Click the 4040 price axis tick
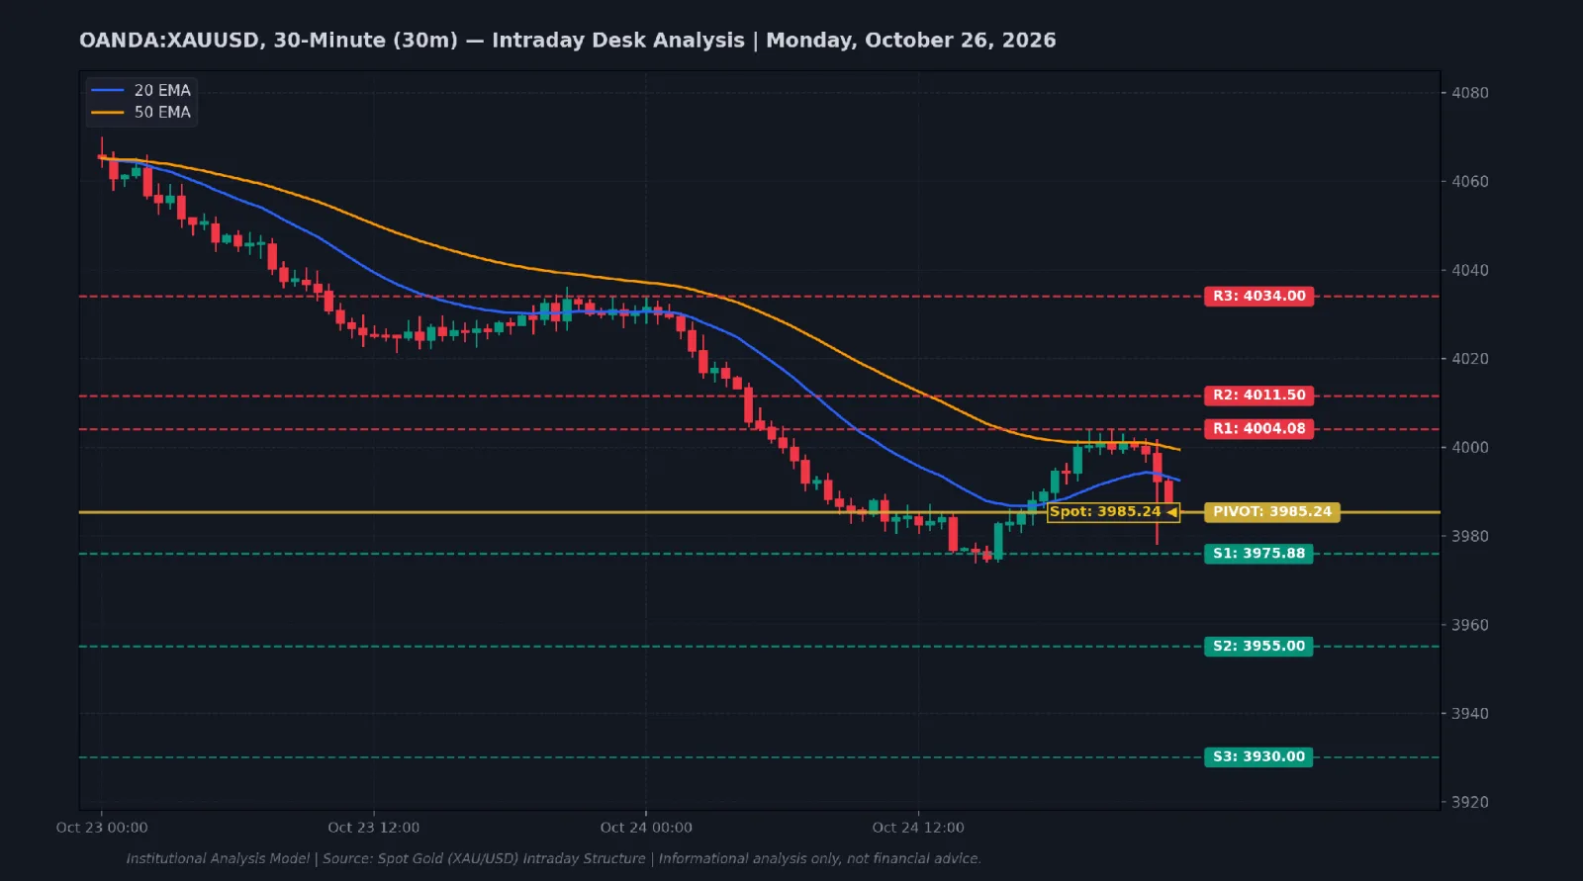Screen dimensions: 1583x881 1469,270
